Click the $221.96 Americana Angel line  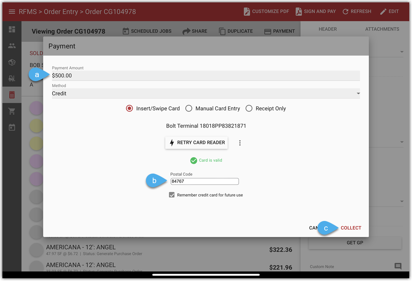(161, 266)
